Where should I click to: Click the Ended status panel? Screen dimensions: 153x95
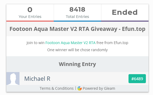[125, 12]
